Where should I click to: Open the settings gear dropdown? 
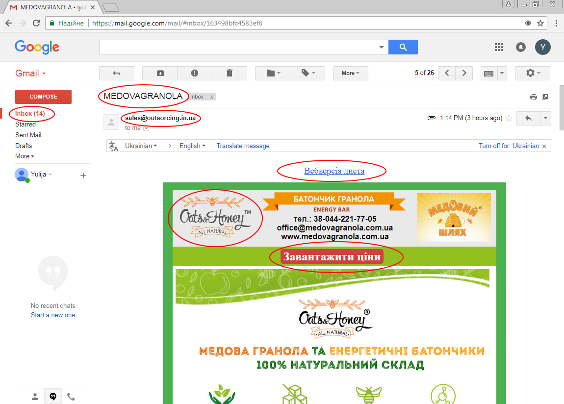[532, 73]
